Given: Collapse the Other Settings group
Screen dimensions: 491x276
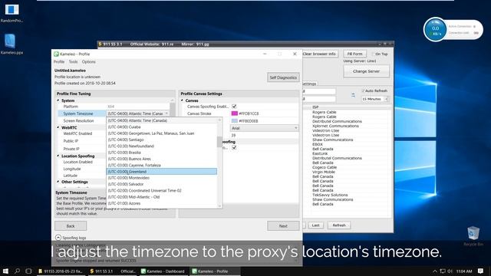Looking at the screenshot, I should tap(58, 182).
